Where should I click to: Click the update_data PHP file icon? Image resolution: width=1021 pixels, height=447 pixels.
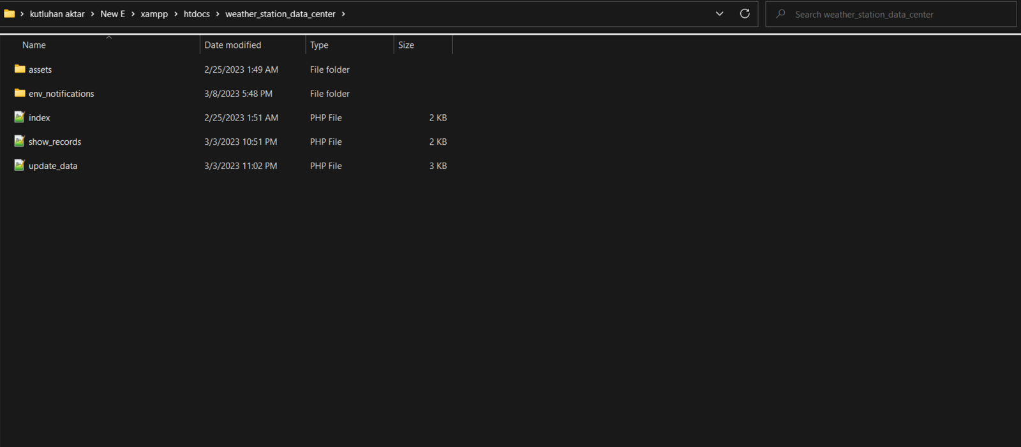coord(20,165)
